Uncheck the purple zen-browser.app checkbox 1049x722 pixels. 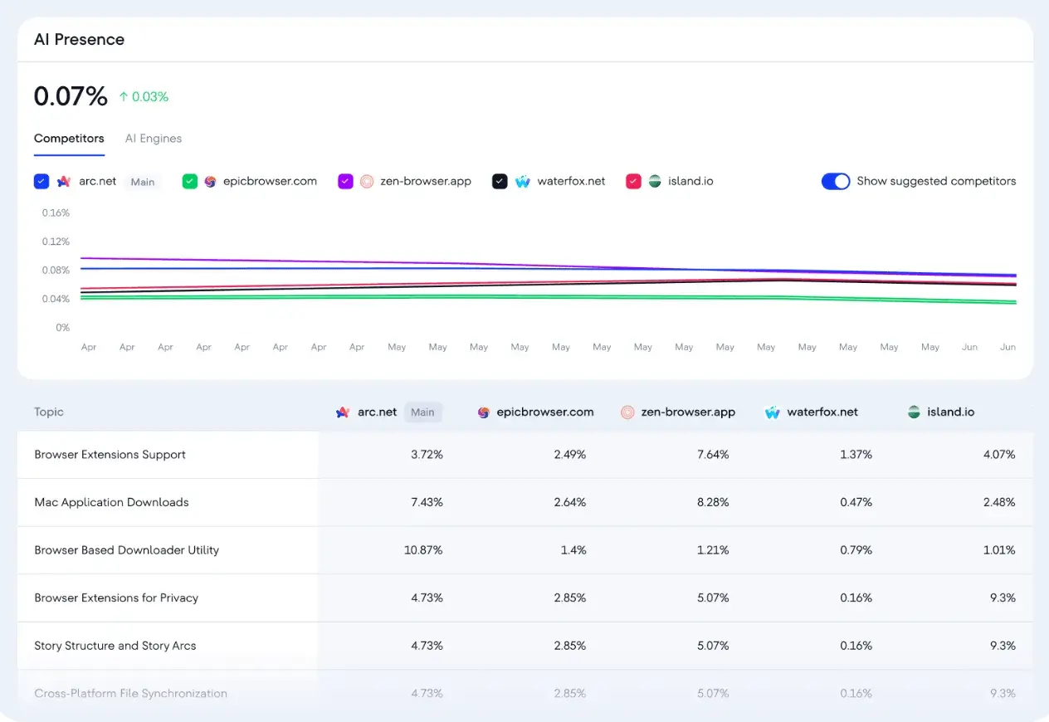345,181
